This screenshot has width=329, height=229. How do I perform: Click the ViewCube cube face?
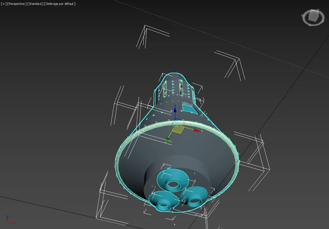tap(314, 18)
